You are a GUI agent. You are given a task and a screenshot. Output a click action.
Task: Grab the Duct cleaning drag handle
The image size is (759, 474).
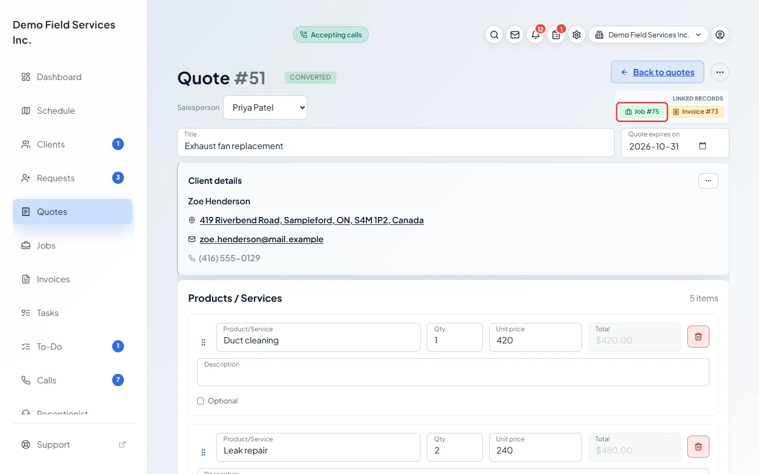(x=203, y=342)
